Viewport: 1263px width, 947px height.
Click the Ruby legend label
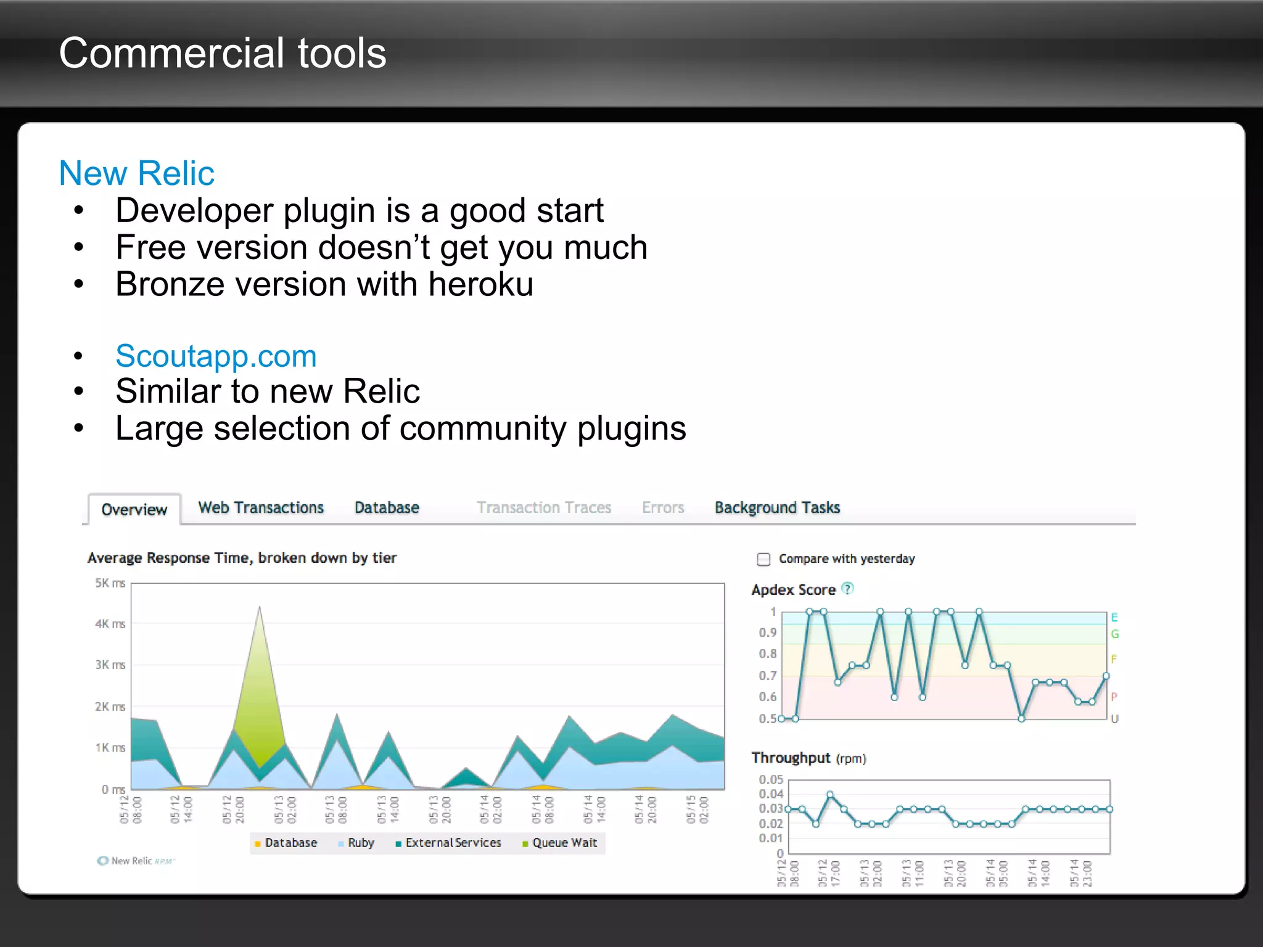[x=361, y=843]
